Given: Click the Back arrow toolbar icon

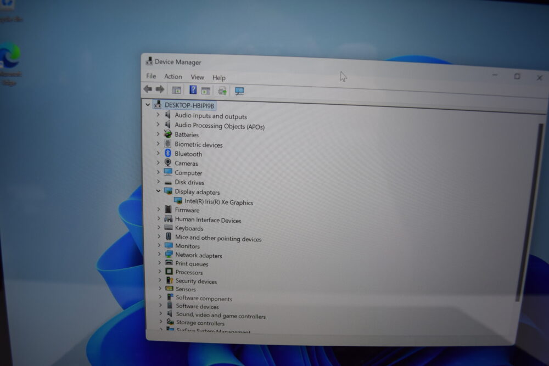Looking at the screenshot, I should click(x=148, y=89).
